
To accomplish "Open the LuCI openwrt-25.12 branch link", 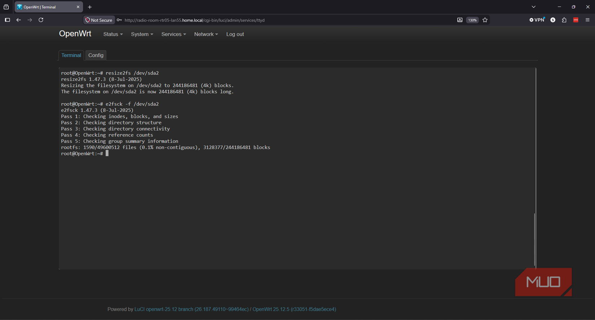I will (191, 309).
